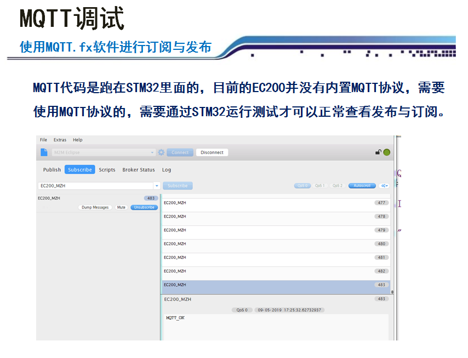The height and width of the screenshot is (358, 468).
Task: Click the Disconnect button
Action: pyautogui.click(x=212, y=152)
